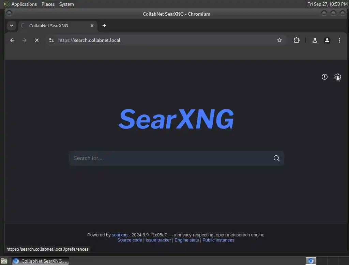Open the 'Engine stats' link
Viewport: 349px width, 265px height.
(x=186, y=240)
